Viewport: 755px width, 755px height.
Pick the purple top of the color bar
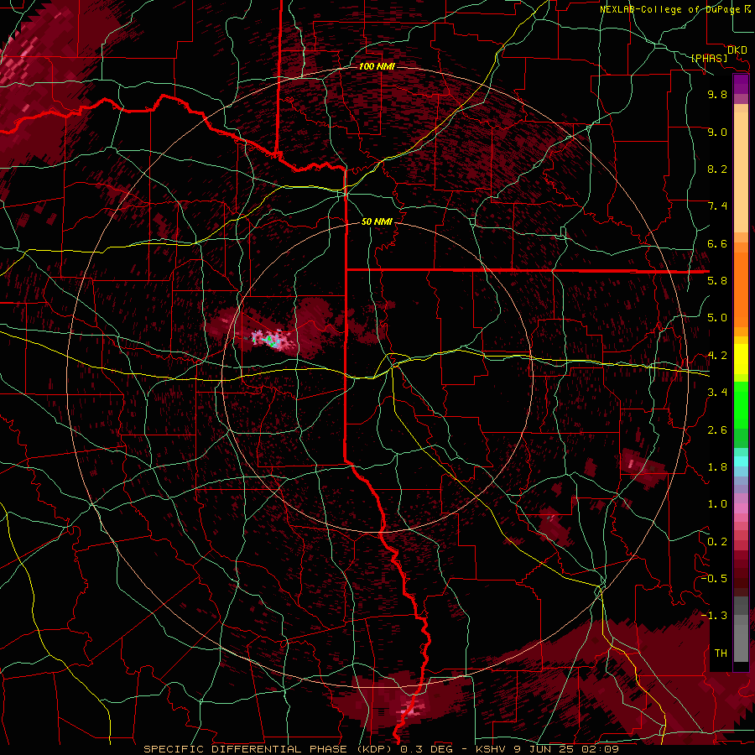click(741, 84)
